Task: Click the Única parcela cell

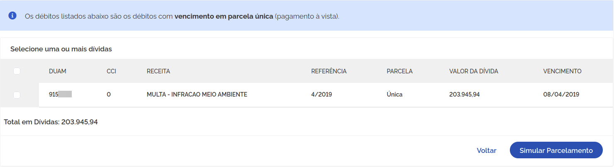Action: pyautogui.click(x=395, y=94)
